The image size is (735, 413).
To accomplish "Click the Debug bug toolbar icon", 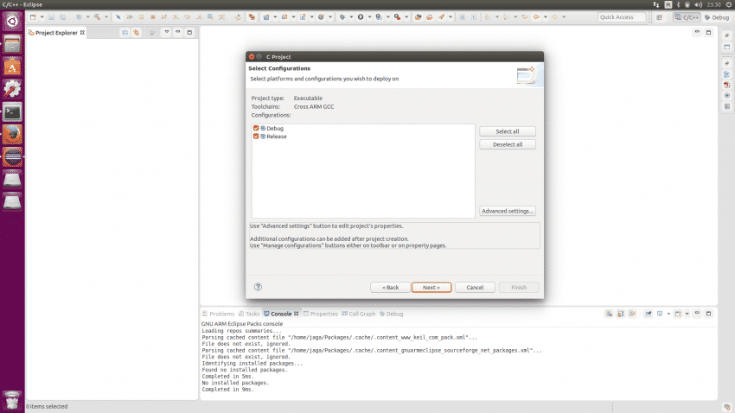I will pos(342,17).
